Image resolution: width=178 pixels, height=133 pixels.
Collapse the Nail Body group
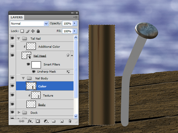(23, 78)
